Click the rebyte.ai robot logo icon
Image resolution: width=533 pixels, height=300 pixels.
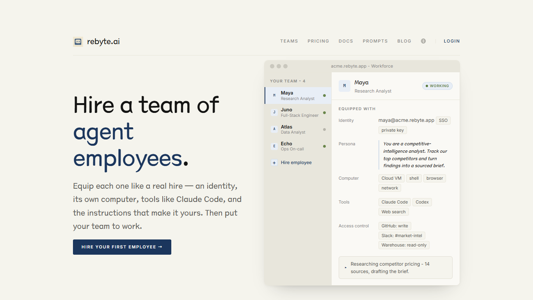pos(78,42)
